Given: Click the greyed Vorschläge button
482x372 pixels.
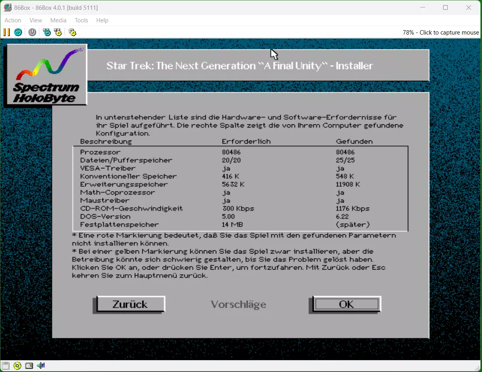Looking at the screenshot, I should click(x=239, y=305).
